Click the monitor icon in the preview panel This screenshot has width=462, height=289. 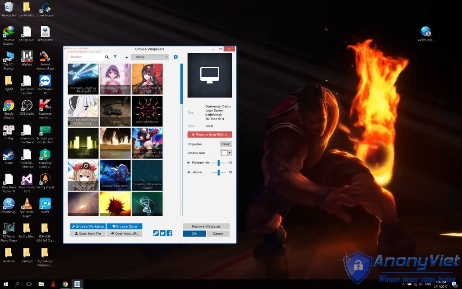[x=209, y=75]
